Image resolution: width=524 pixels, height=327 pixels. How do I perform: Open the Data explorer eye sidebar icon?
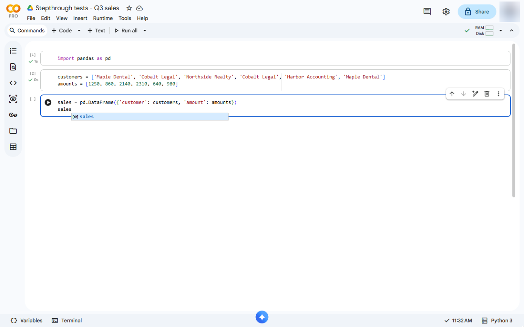tap(13, 99)
